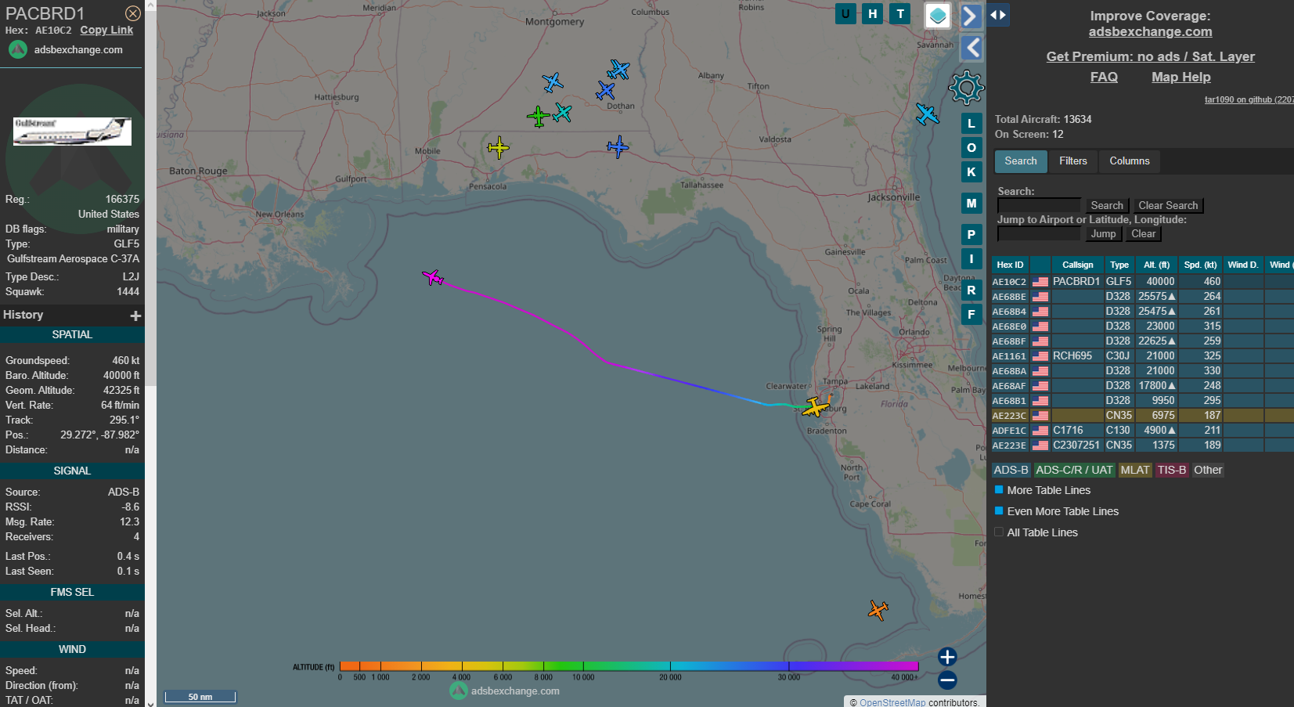Toggle More Table Lines checkbox
This screenshot has height=707, width=1294.
(999, 489)
